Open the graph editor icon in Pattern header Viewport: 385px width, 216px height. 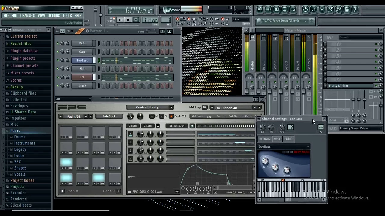(x=162, y=31)
